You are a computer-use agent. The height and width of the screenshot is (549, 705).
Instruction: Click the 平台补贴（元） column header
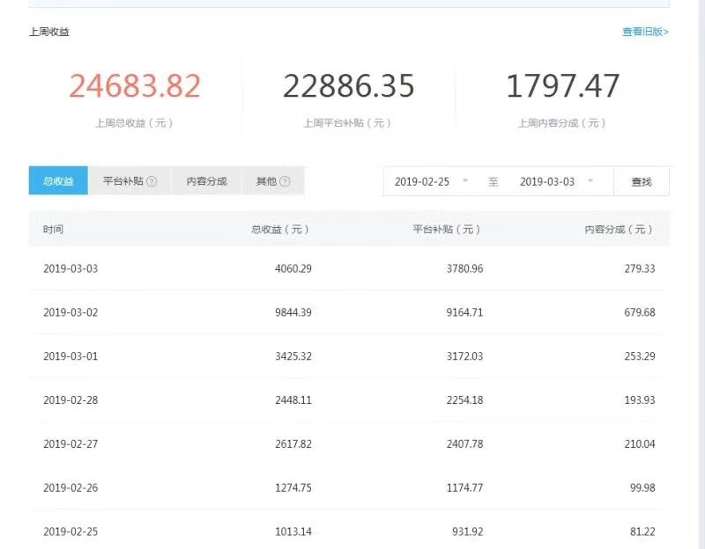(x=447, y=230)
